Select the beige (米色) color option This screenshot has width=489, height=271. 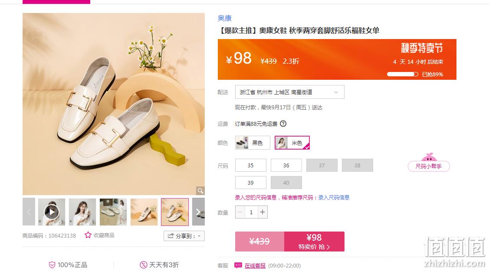(292, 143)
